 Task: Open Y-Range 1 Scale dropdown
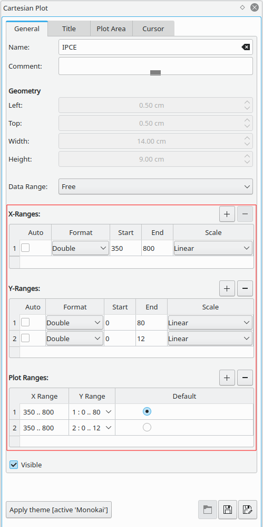pyautogui.click(x=210, y=323)
